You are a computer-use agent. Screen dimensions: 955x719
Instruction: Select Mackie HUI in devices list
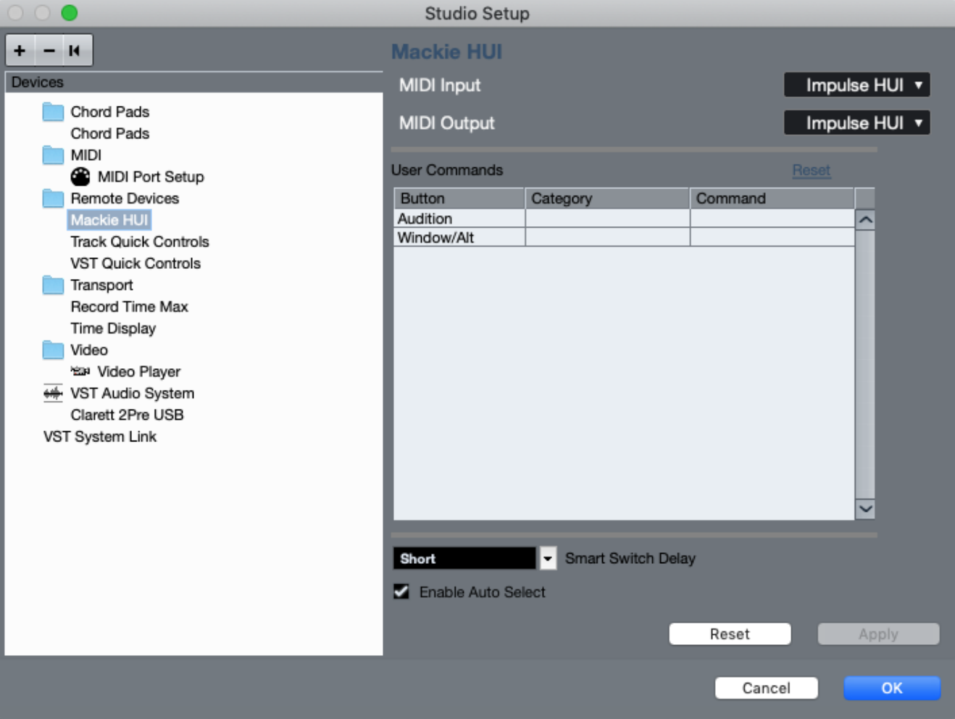[x=109, y=220]
